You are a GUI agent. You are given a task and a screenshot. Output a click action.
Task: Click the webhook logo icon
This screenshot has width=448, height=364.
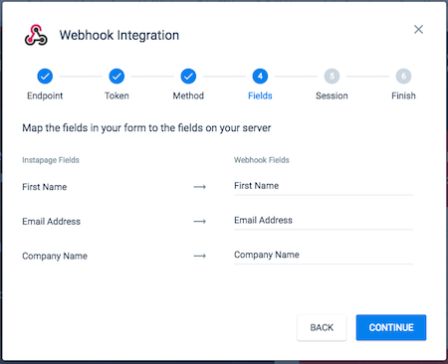[x=36, y=35]
